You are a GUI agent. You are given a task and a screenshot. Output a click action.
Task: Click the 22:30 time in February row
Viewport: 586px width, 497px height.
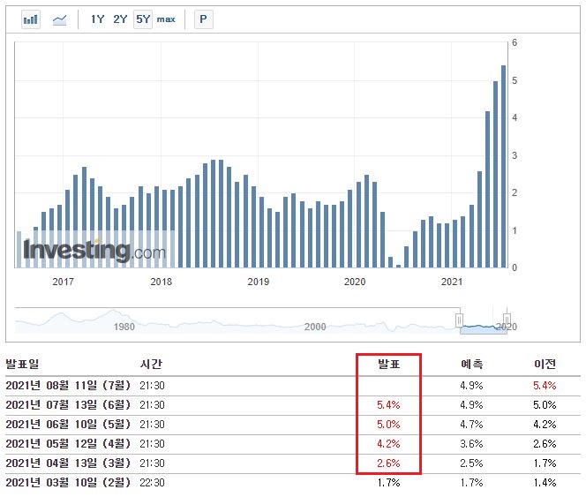pos(152,482)
